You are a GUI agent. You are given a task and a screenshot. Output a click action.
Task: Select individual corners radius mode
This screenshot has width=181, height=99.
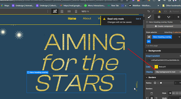(x=158, y=83)
